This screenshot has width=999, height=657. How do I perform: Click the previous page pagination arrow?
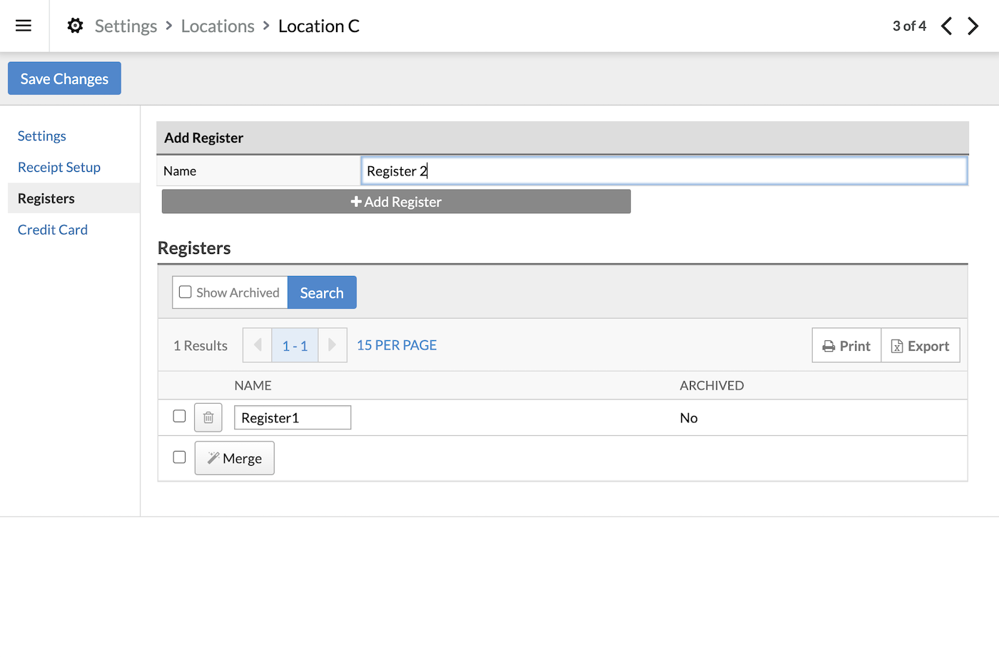(257, 345)
